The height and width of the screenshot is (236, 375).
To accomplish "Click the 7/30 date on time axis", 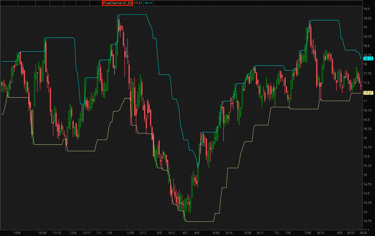I will click(308, 233).
